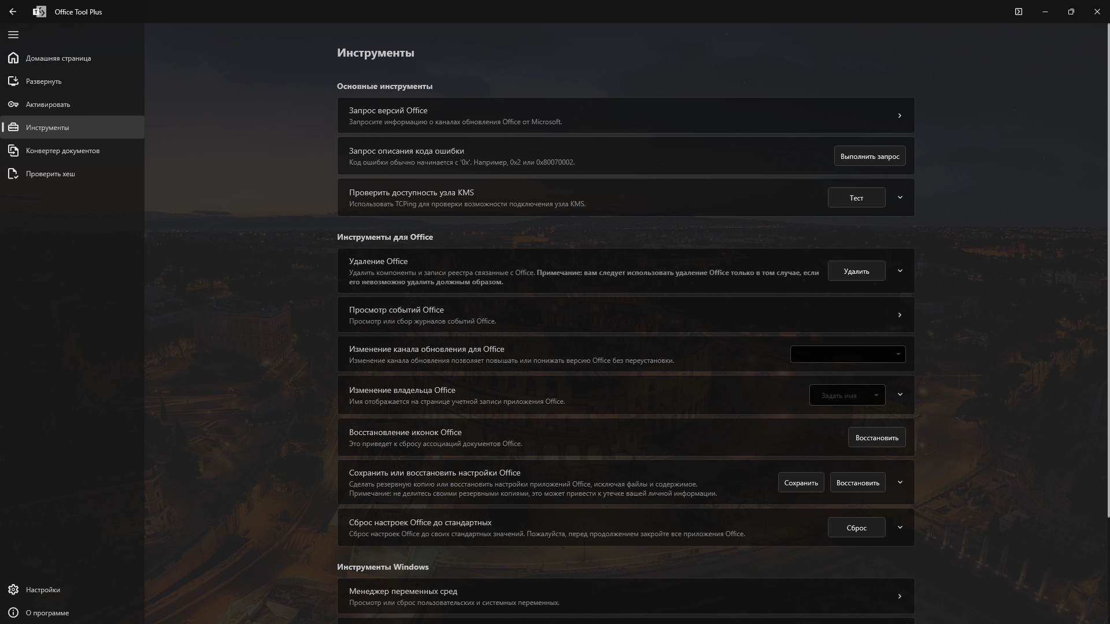Click the back arrow in title bar
1110x624 pixels.
(13, 12)
